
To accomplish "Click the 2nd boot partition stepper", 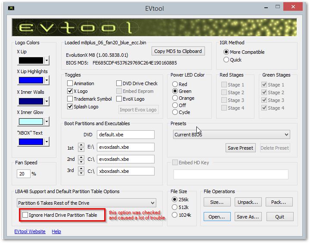I will [x=81, y=160].
